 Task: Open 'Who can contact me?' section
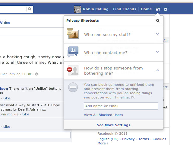[114, 52]
